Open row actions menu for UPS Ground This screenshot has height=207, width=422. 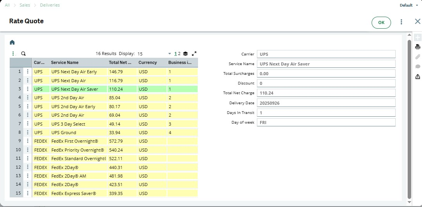tap(28, 133)
